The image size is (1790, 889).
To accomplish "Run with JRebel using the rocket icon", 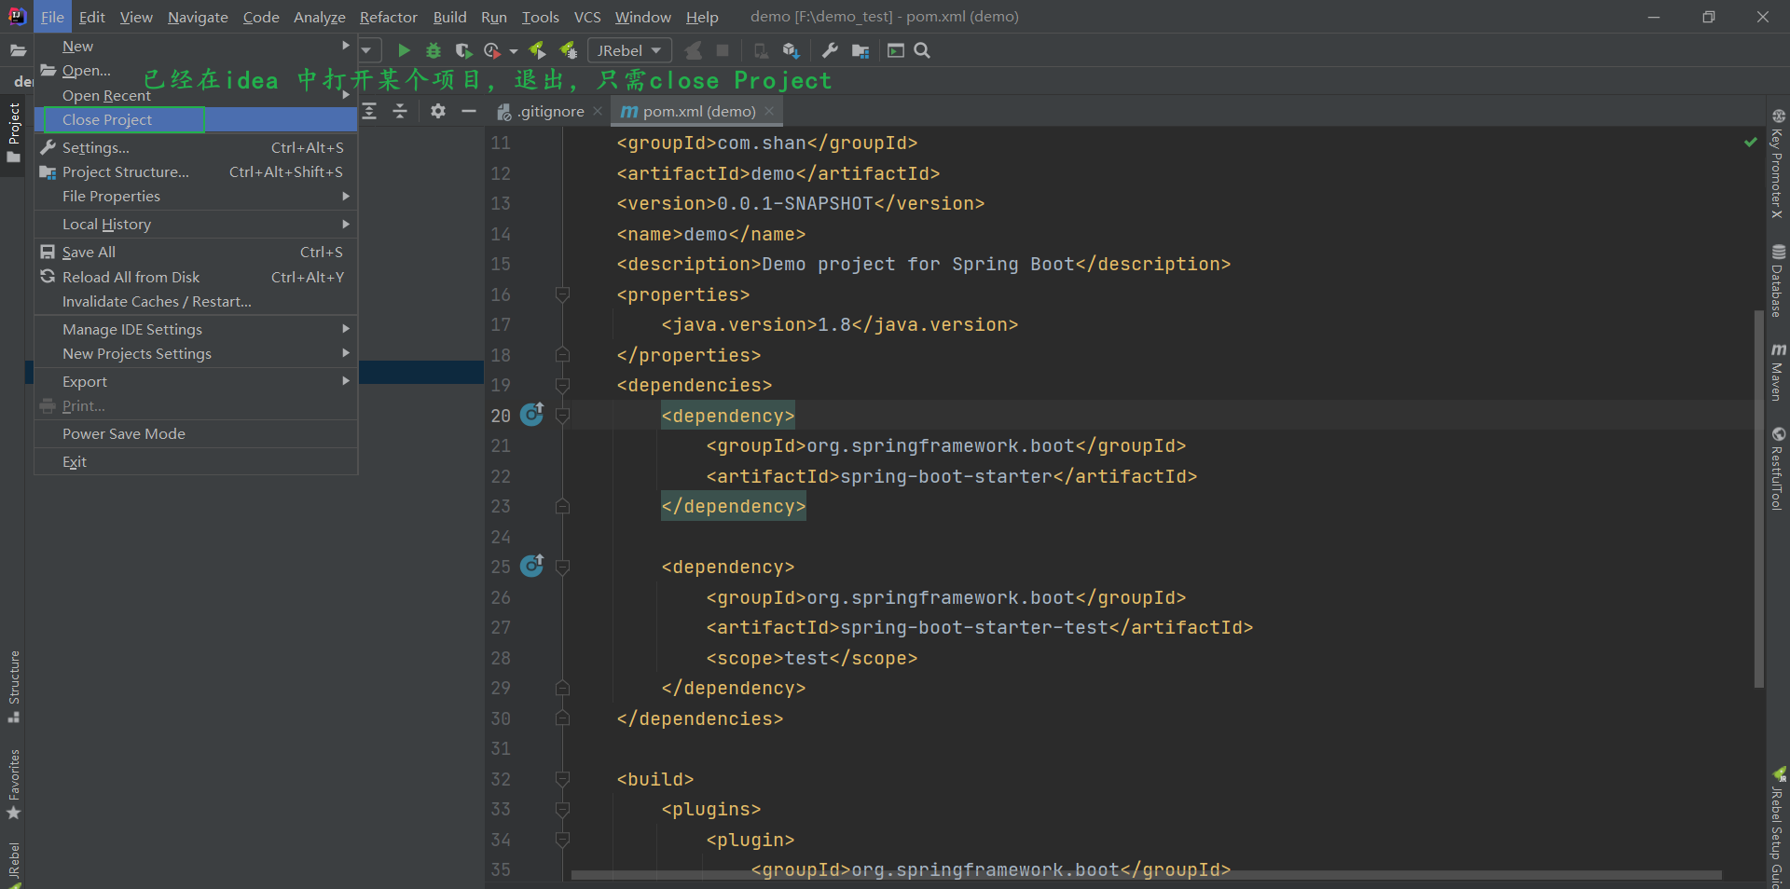I will tap(537, 50).
